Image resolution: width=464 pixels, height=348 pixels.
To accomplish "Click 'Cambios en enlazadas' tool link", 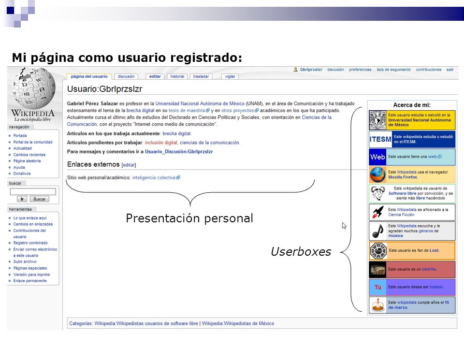I will (x=33, y=224).
